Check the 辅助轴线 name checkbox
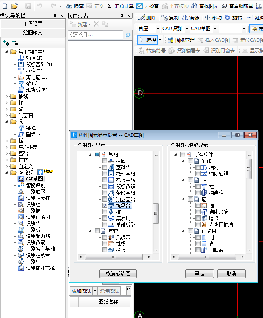 (x=198, y=174)
